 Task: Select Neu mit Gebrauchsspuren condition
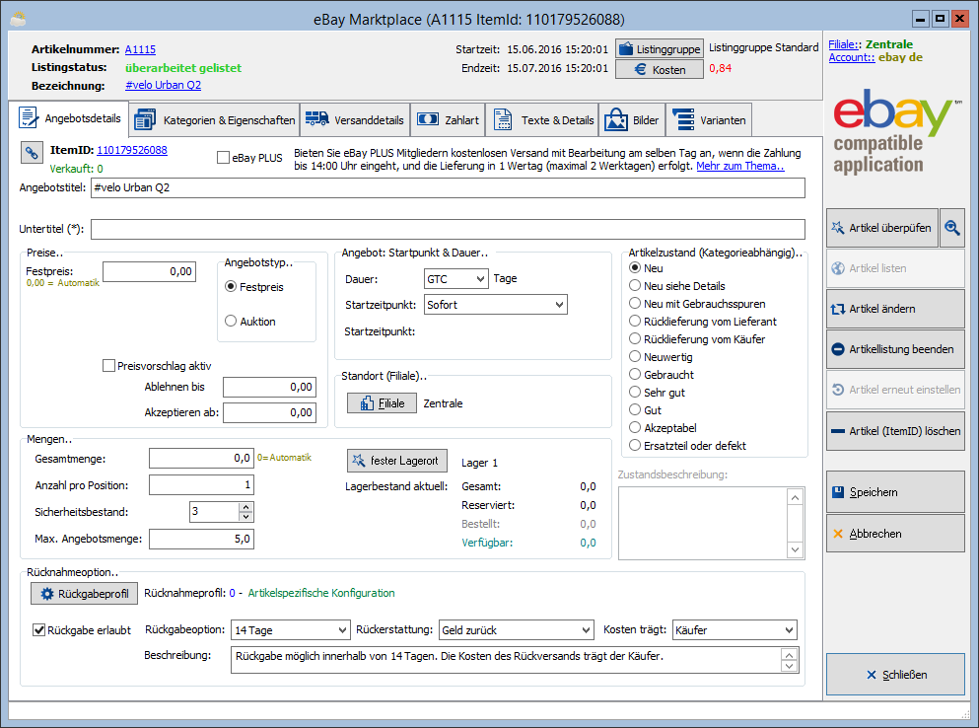635,303
